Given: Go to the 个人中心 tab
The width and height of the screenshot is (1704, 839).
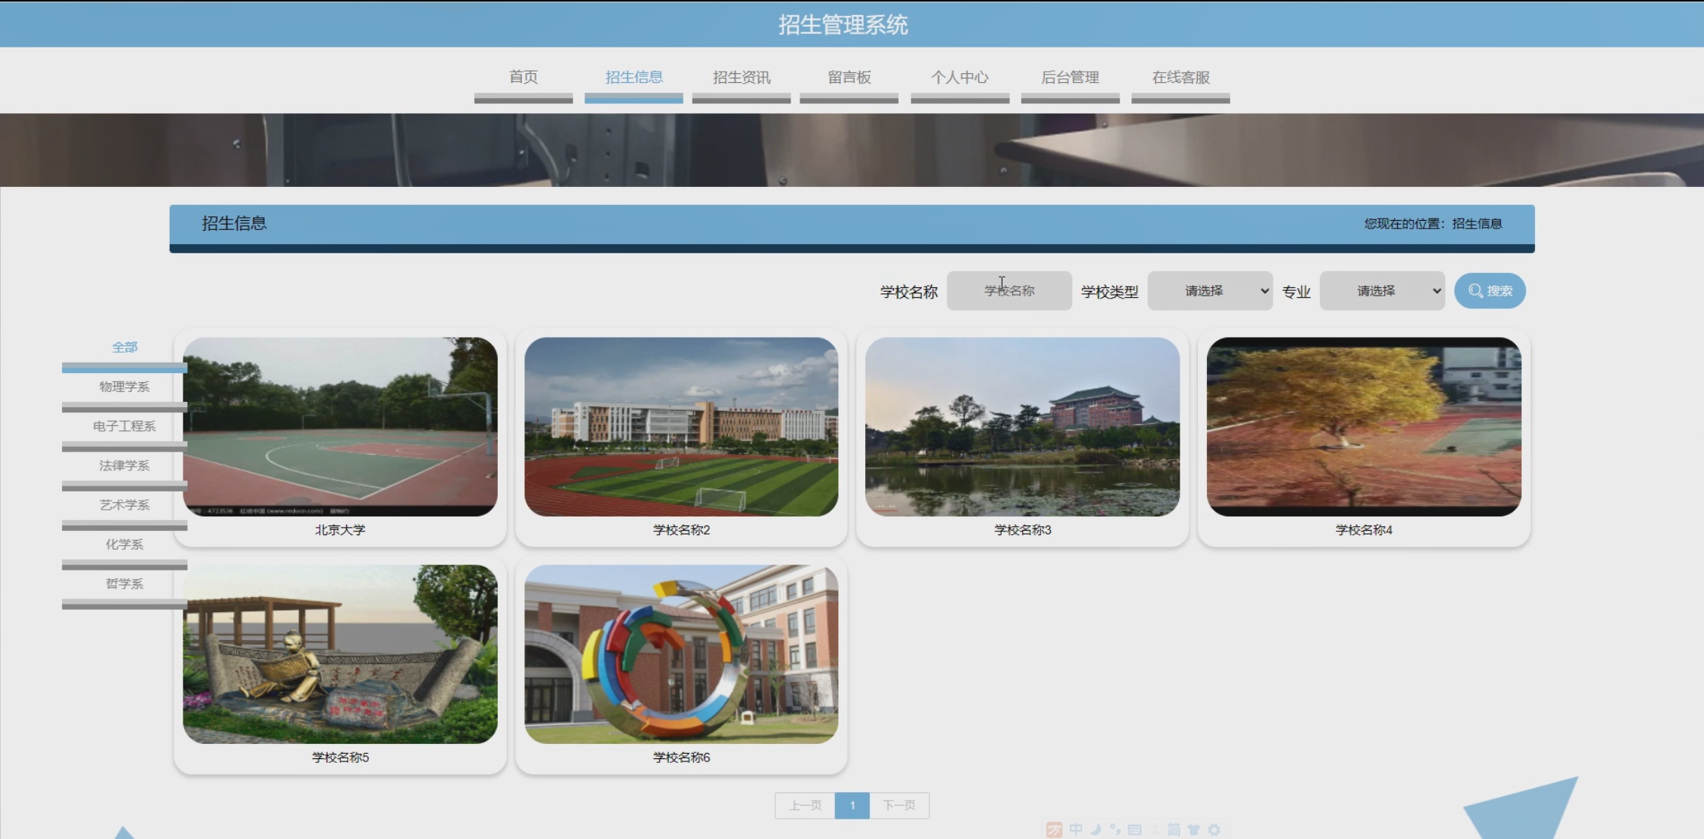Looking at the screenshot, I should [x=959, y=78].
